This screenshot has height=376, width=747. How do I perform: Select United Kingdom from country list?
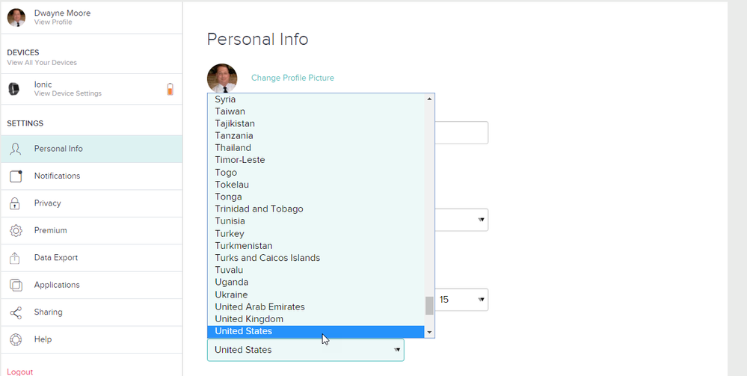point(316,318)
